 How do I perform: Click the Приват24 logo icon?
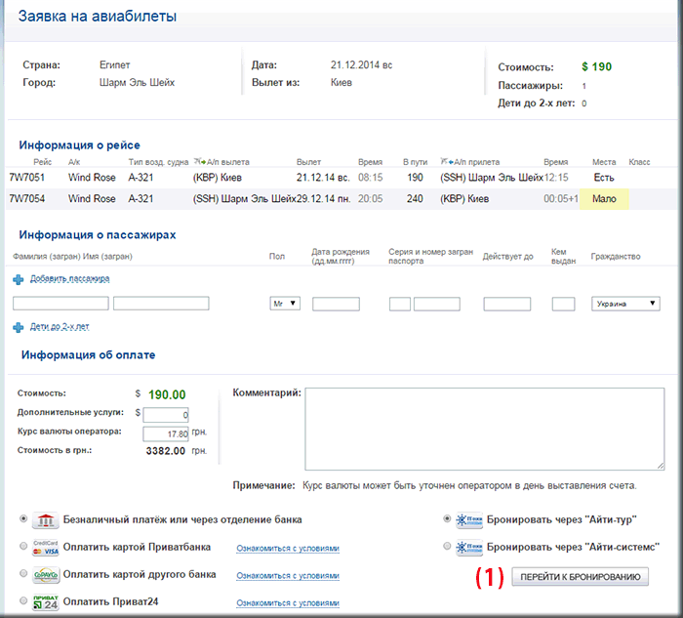[x=45, y=601]
